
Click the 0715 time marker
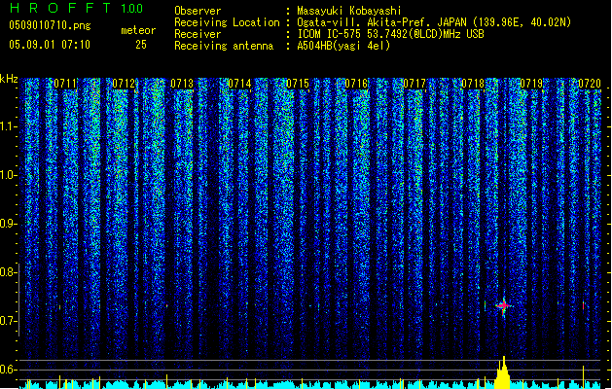[298, 84]
